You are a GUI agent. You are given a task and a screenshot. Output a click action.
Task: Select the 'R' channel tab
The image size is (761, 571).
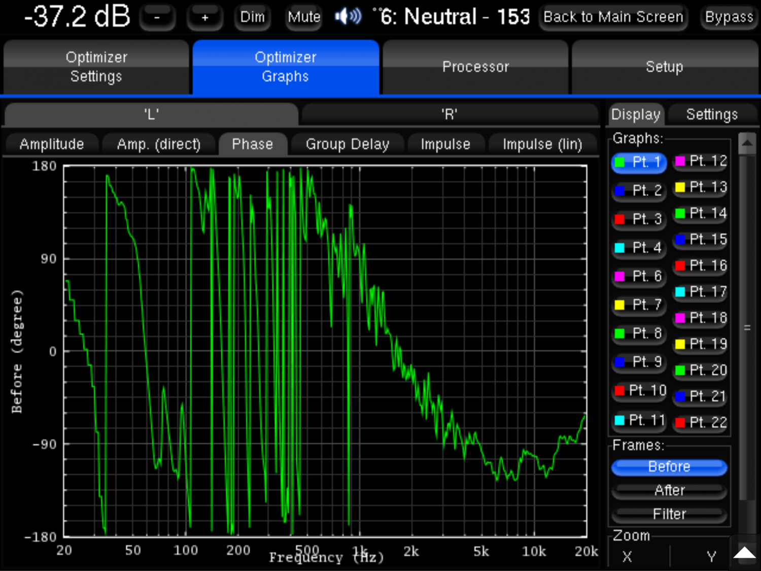click(x=449, y=114)
